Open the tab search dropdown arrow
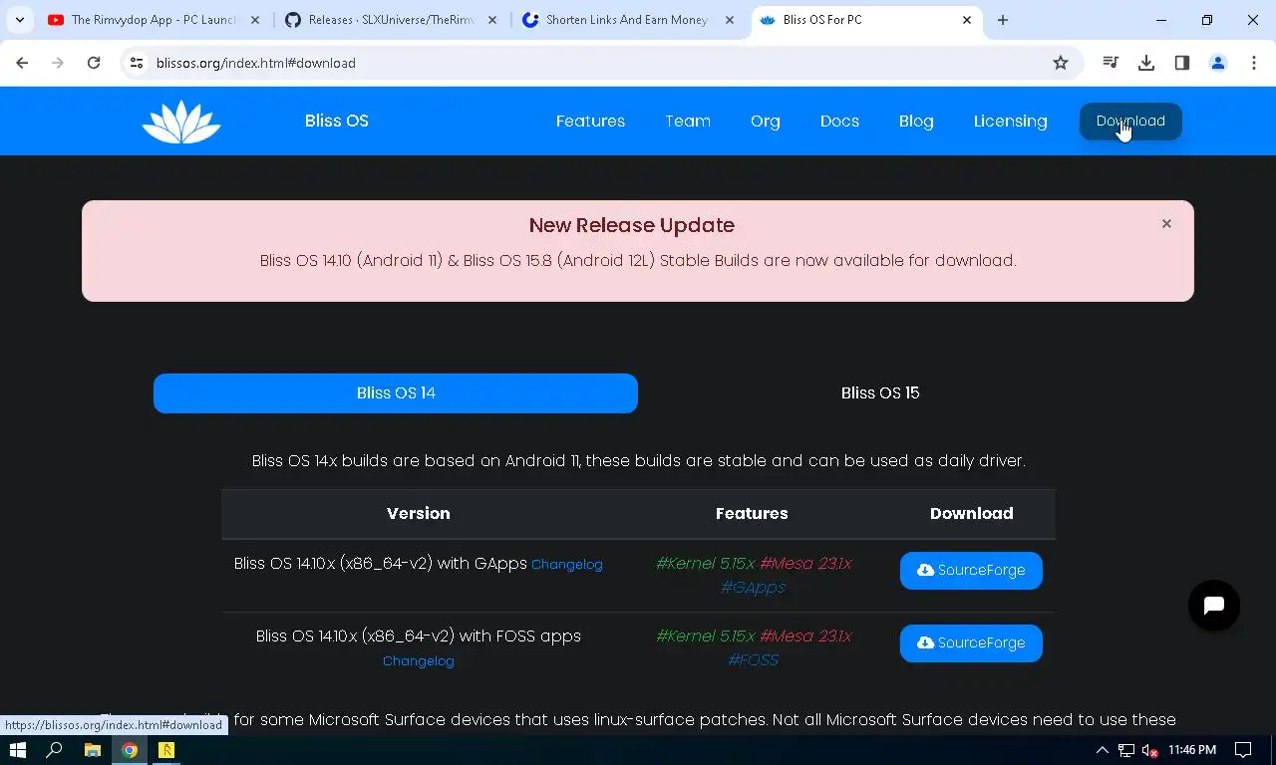The height and width of the screenshot is (765, 1276). pyautogui.click(x=20, y=20)
